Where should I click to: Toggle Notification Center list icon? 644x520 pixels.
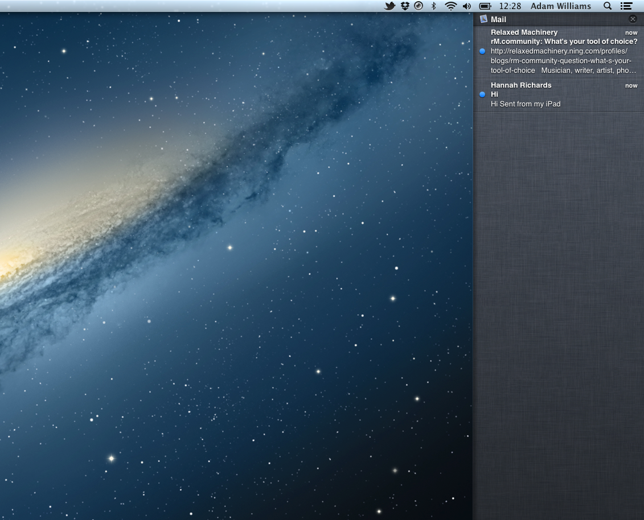[x=626, y=6]
